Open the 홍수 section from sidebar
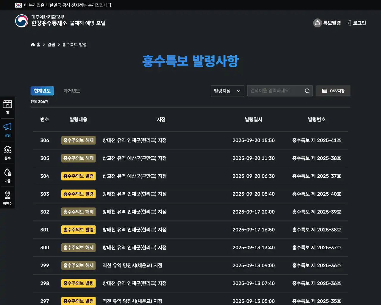 click(7, 152)
